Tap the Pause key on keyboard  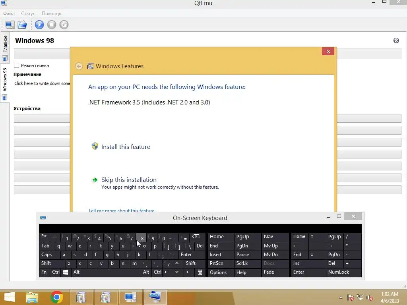247,255
